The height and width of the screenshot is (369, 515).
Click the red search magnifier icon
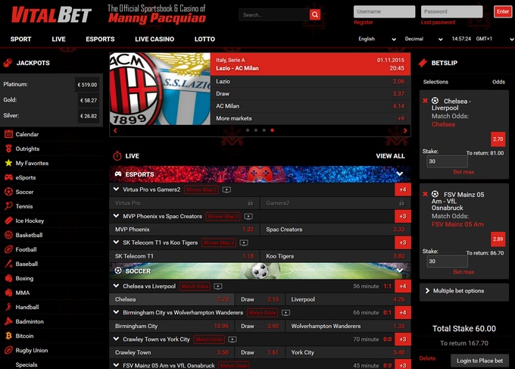(314, 15)
